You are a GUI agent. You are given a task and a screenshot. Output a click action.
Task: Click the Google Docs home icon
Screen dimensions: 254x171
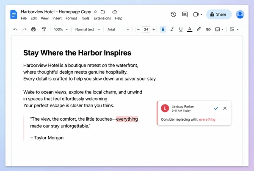coord(14,14)
